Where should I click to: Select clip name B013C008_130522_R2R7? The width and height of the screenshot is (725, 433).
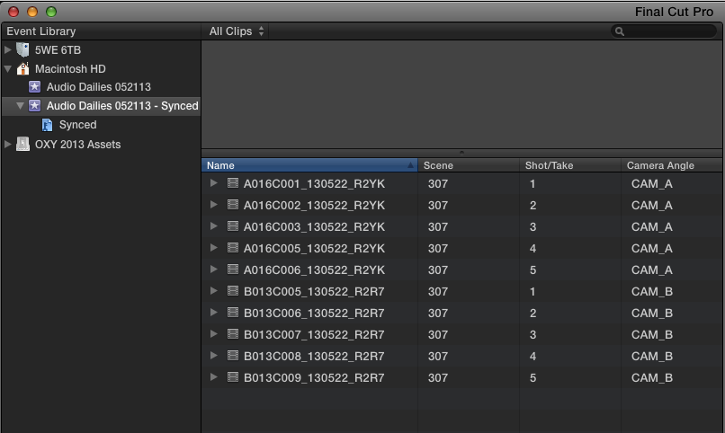click(x=314, y=357)
